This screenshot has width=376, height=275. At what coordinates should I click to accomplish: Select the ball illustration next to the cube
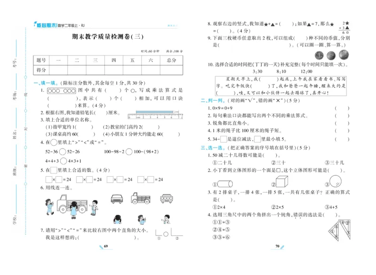[335, 181]
